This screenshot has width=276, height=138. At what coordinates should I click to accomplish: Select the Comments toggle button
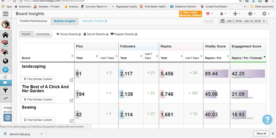[43, 34]
